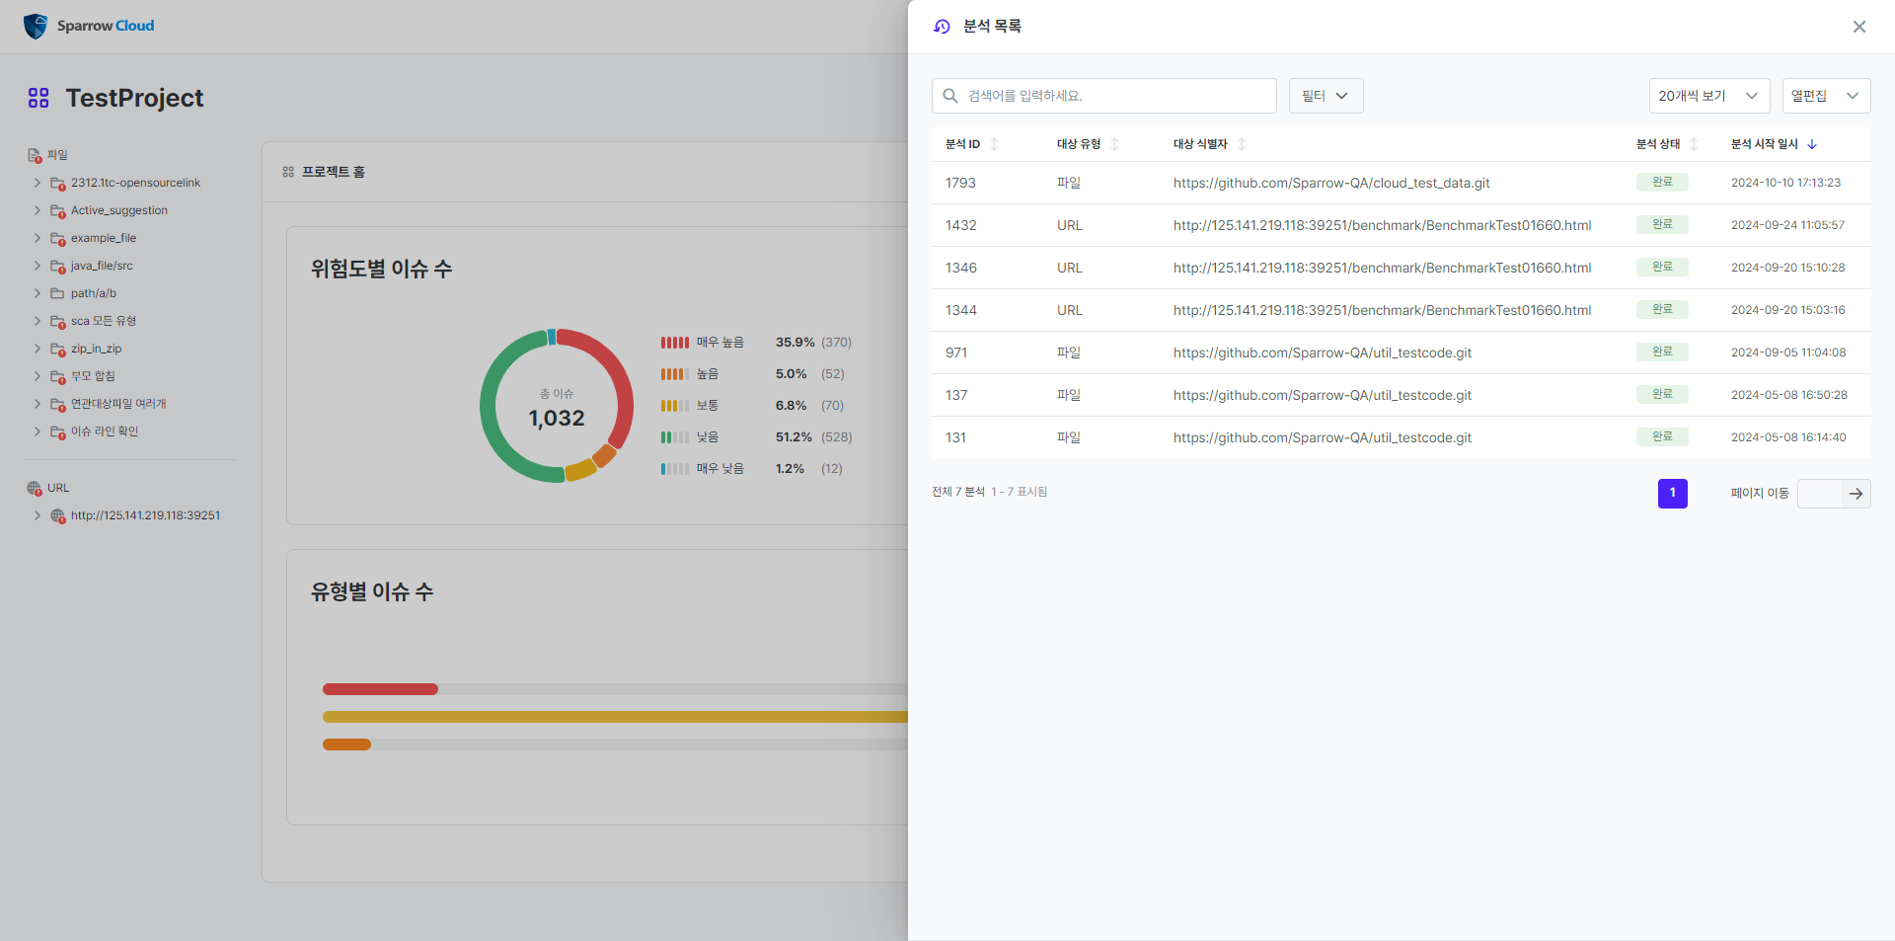The width and height of the screenshot is (1895, 941).
Task: Click the 매우 낮음 severity legend bars
Action: point(675,469)
